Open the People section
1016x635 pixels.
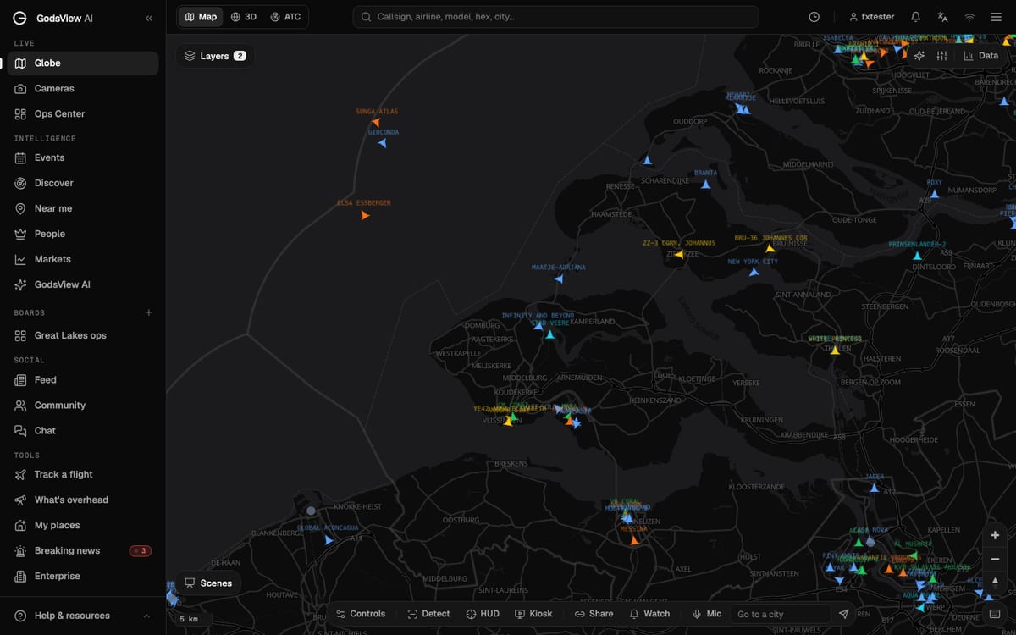[x=83, y=234]
